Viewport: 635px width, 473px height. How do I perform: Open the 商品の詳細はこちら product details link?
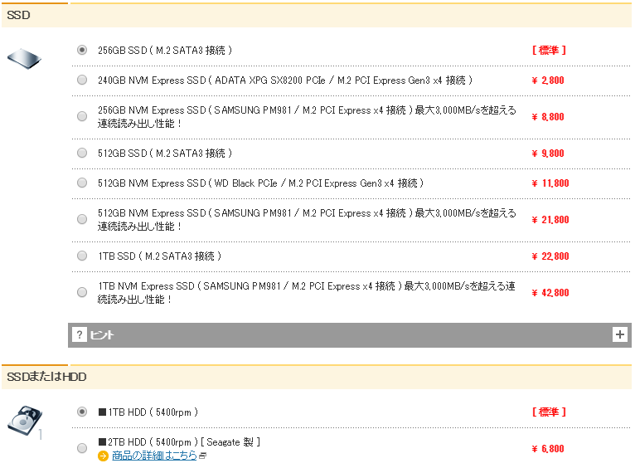tap(154, 456)
